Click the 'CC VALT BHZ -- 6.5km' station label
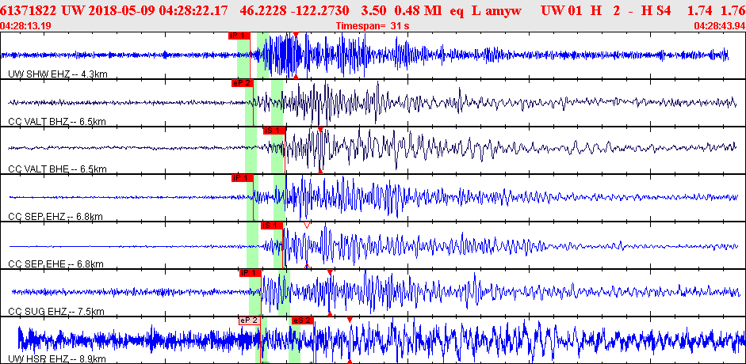 pyautogui.click(x=56, y=122)
